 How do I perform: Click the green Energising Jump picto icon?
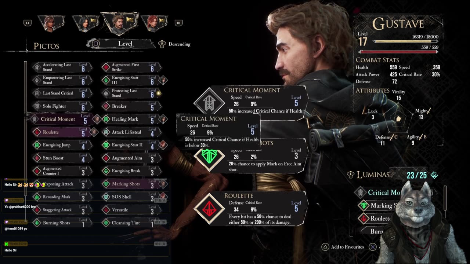click(36, 145)
